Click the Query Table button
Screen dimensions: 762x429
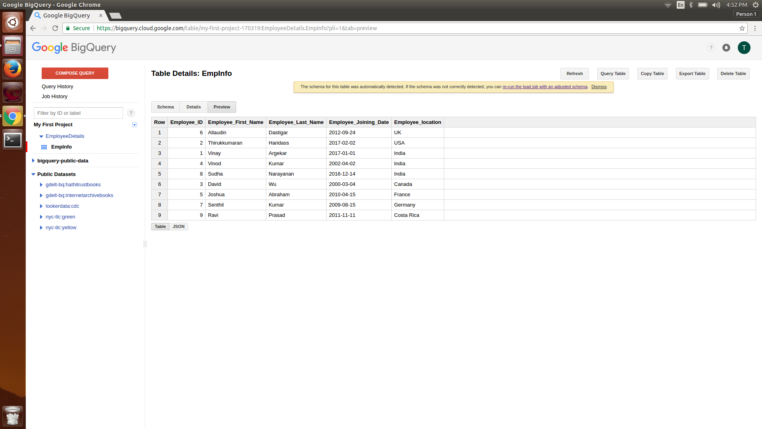613,73
